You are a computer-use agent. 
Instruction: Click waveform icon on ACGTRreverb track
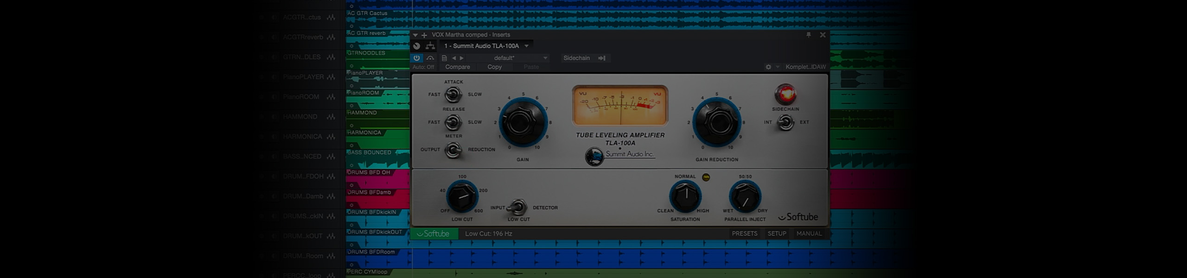pyautogui.click(x=331, y=37)
